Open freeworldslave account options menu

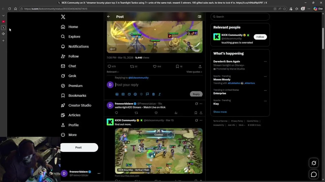pos(99,173)
